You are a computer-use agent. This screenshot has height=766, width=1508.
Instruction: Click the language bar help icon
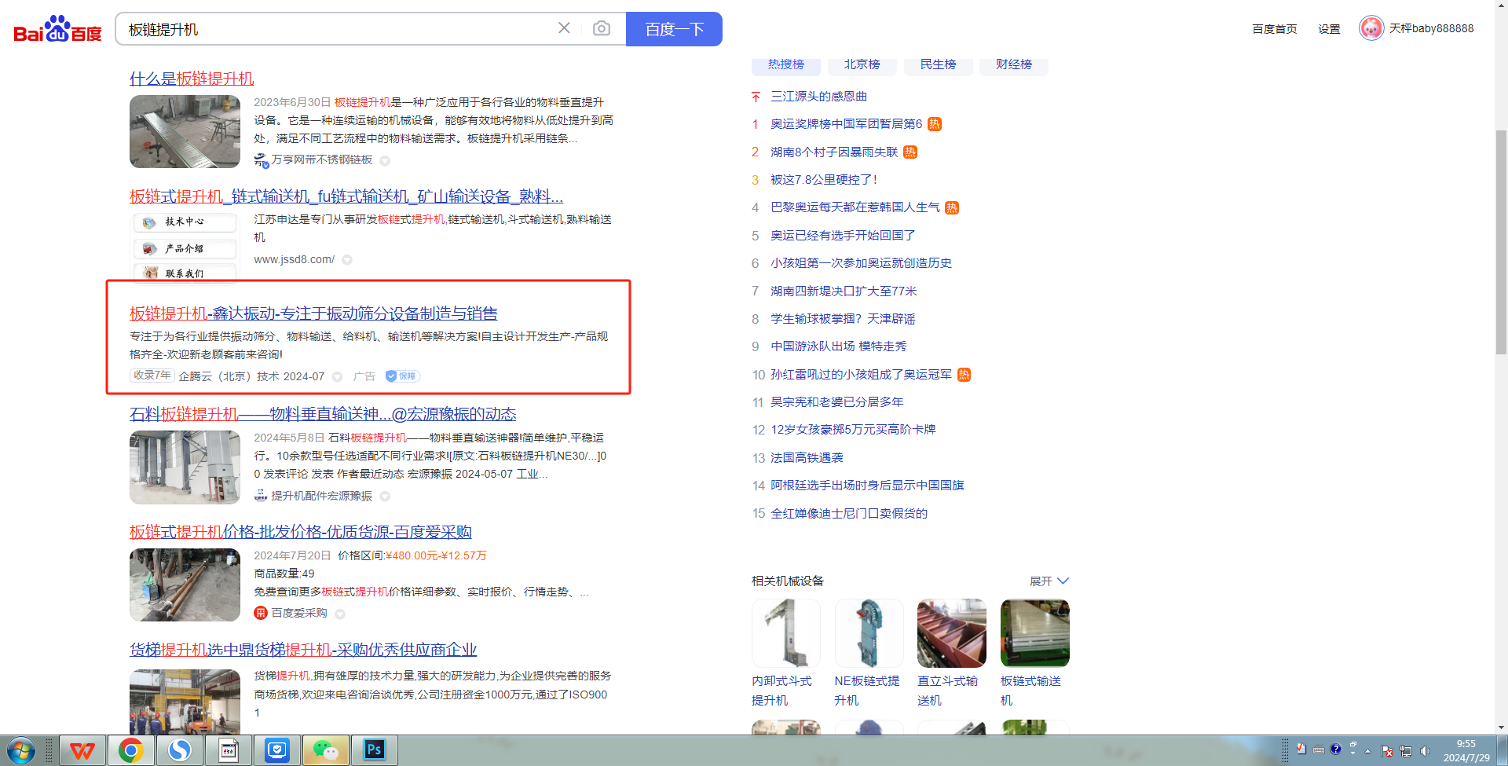pyautogui.click(x=1335, y=749)
